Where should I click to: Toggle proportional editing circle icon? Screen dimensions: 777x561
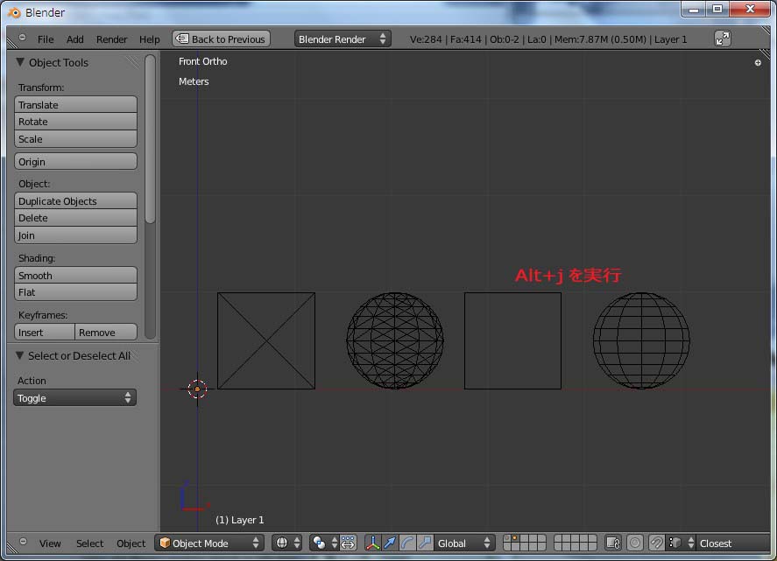(635, 543)
